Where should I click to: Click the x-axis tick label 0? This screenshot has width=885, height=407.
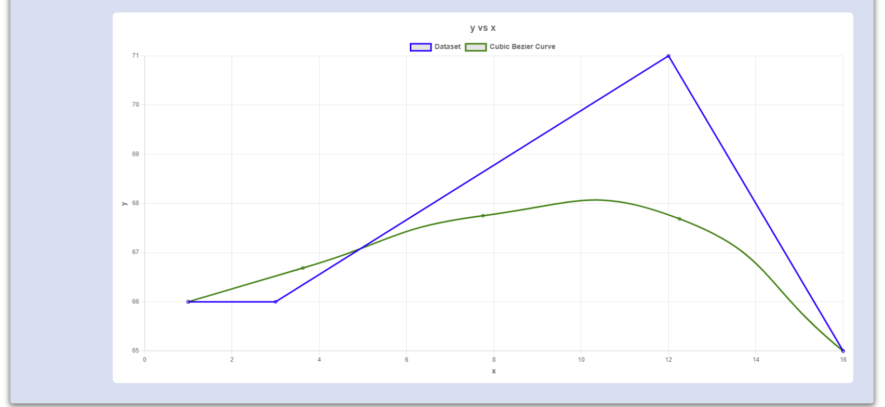[144, 360]
